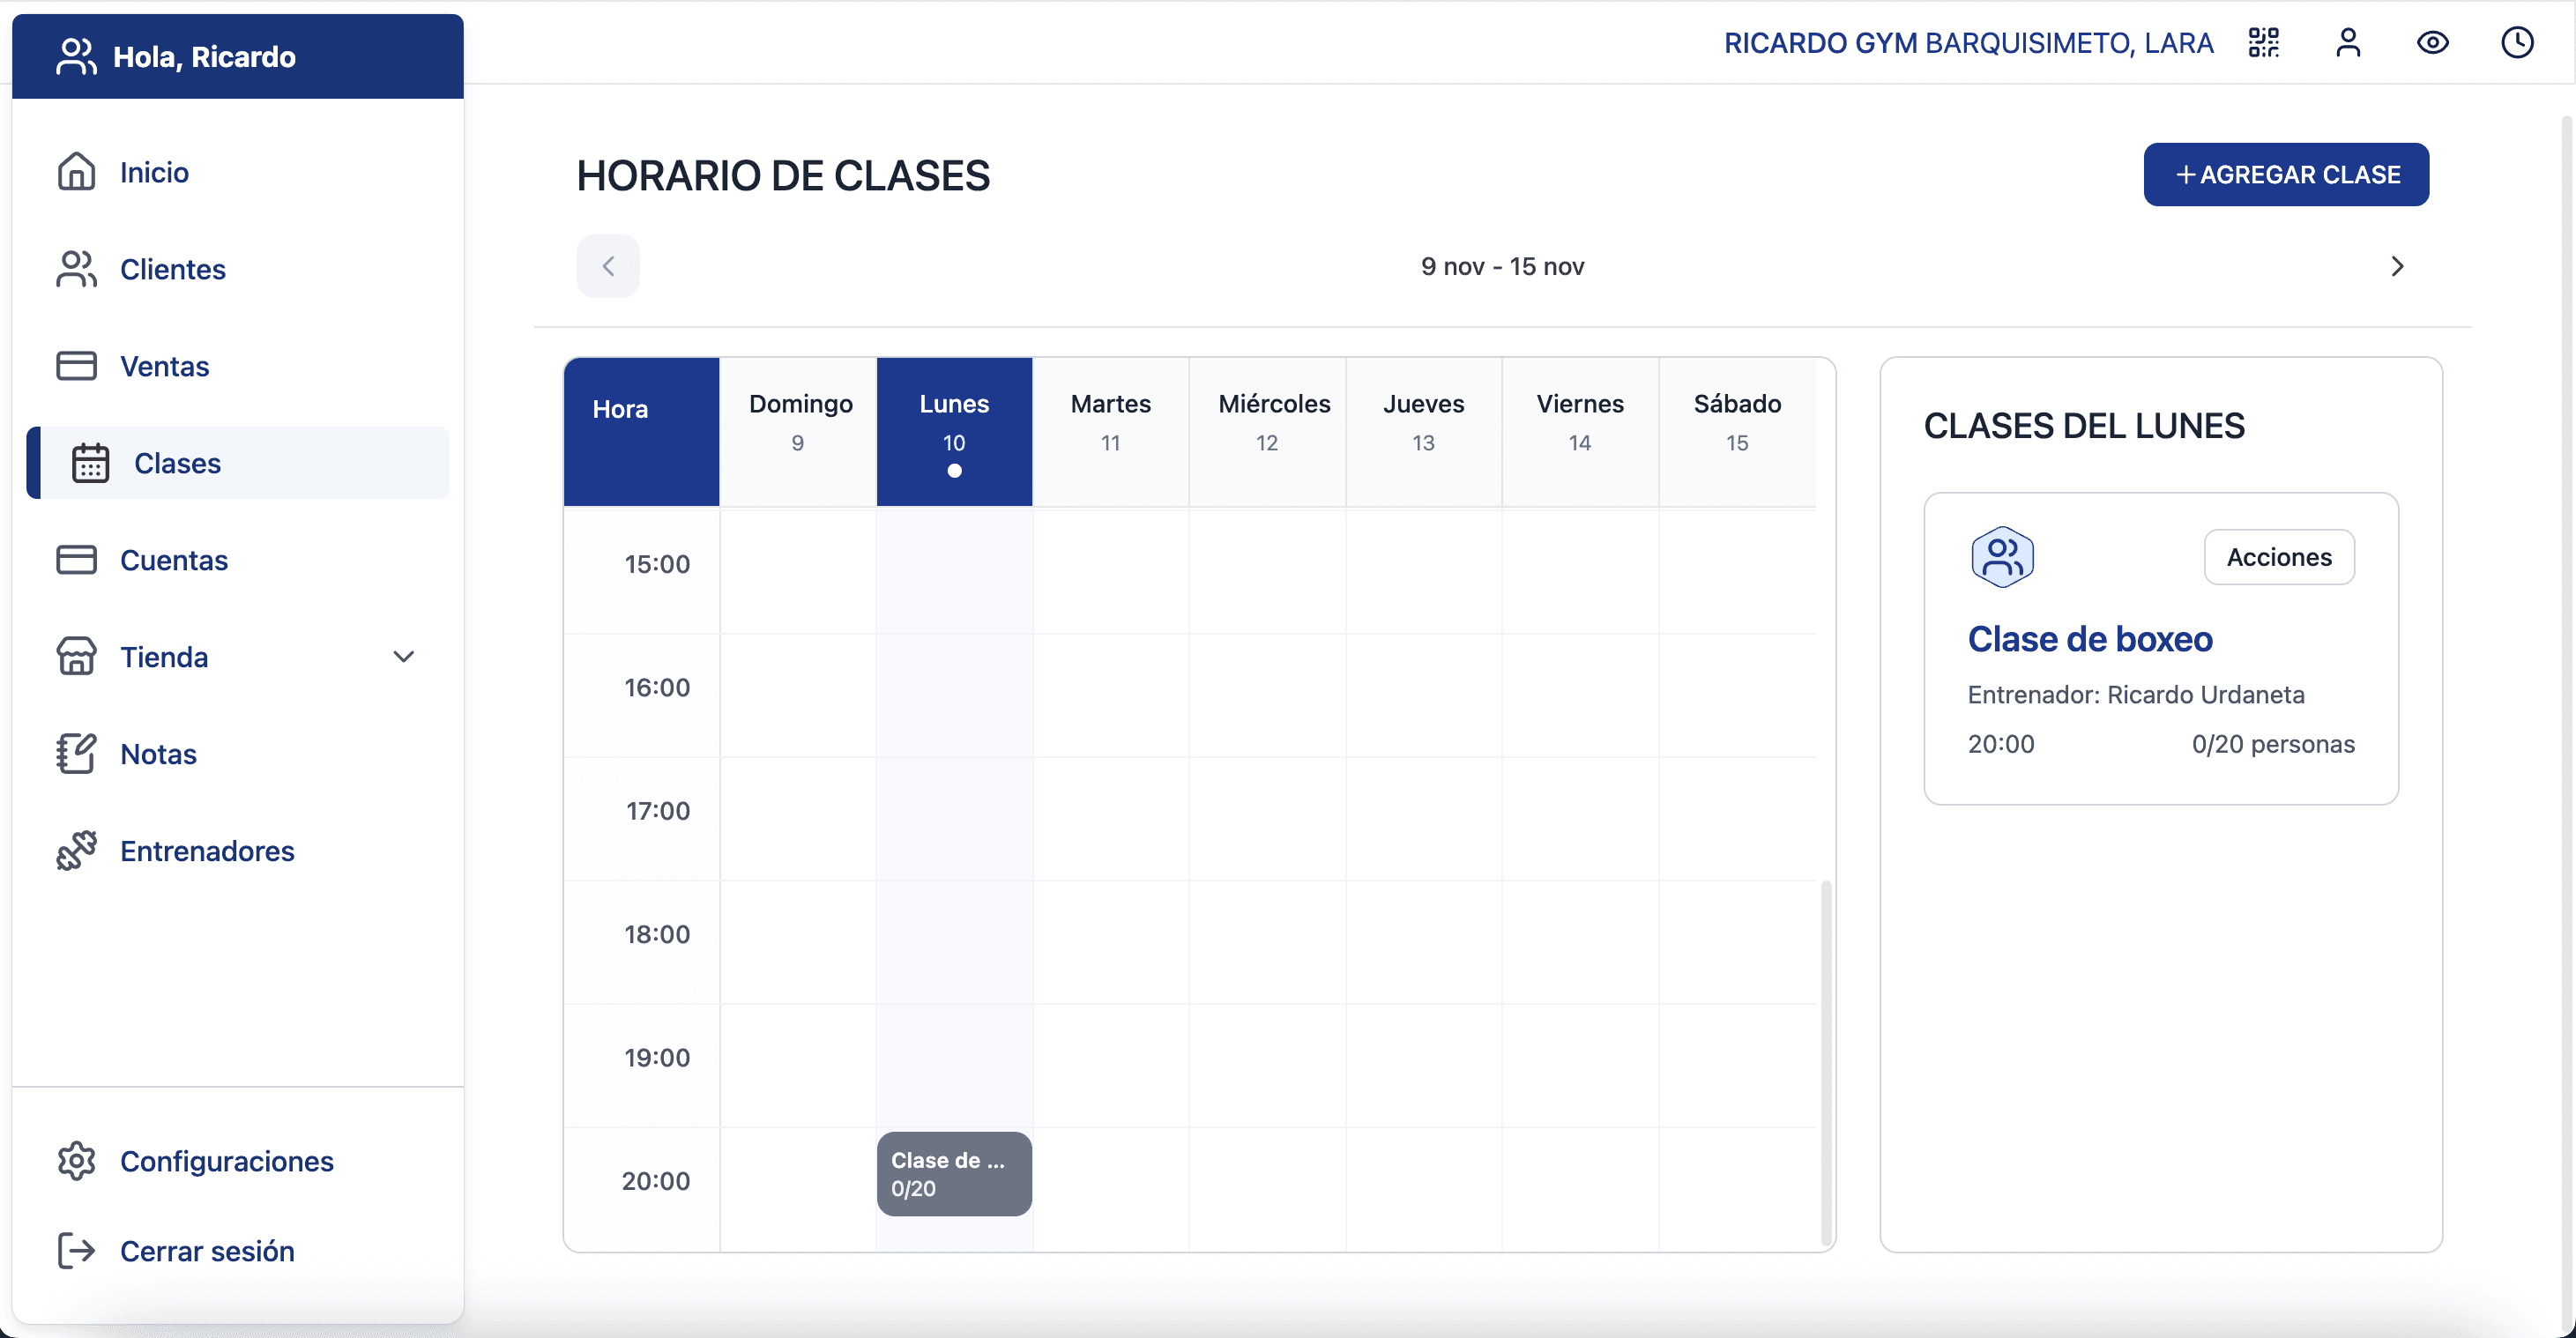Toggle the eye preview icon in header

2433,42
